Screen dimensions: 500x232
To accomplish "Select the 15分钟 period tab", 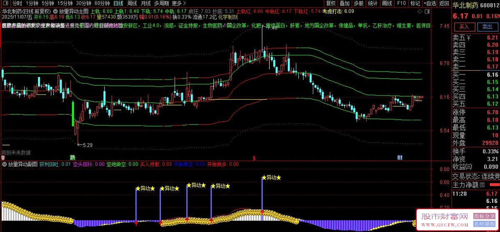I will [65, 3].
